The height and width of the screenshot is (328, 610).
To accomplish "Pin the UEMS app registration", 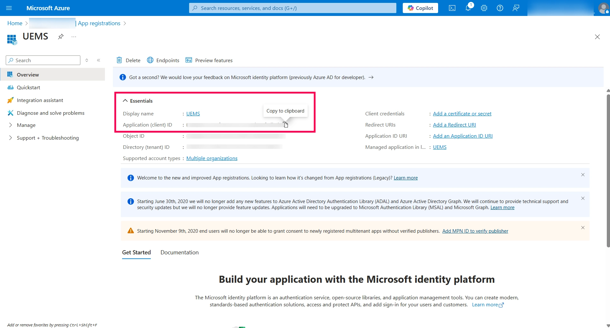I will point(61,37).
